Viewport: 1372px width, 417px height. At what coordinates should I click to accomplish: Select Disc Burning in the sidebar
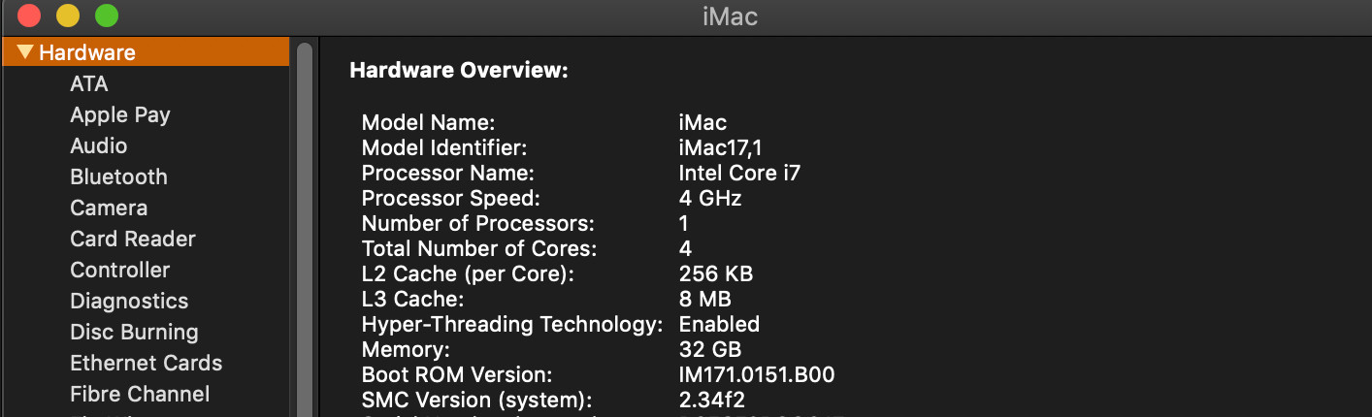pos(134,332)
